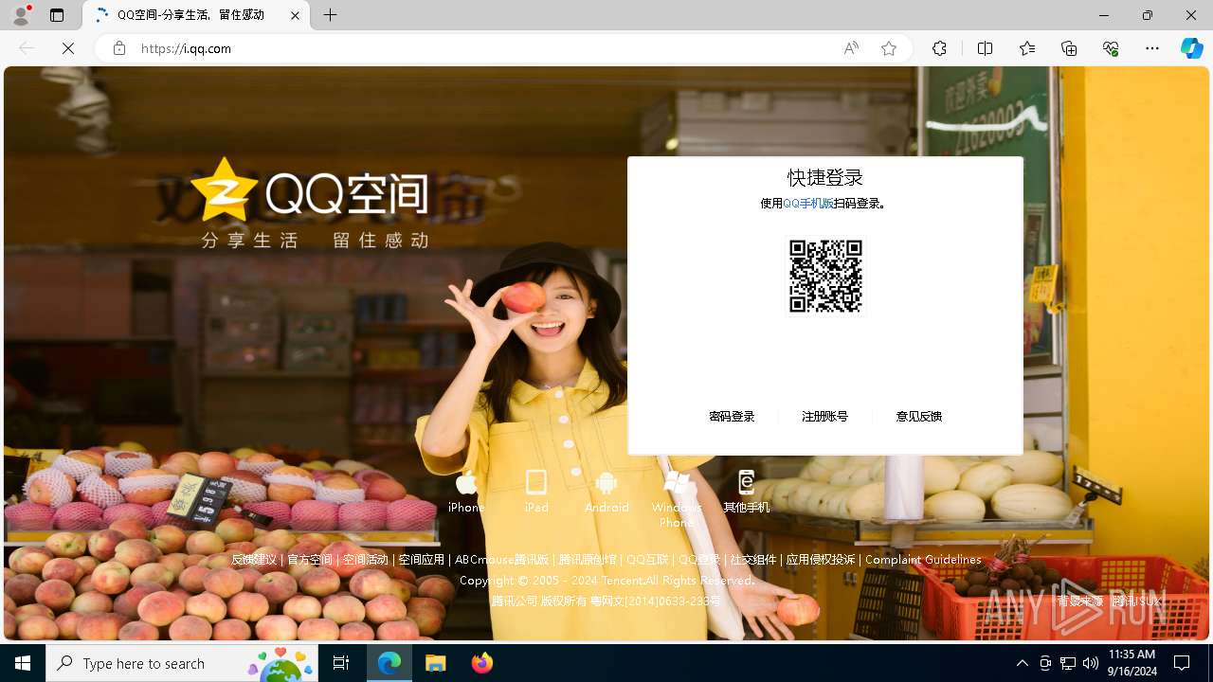Screen dimensions: 1213x682
Task: Stop loading the page
Action: [x=68, y=48]
